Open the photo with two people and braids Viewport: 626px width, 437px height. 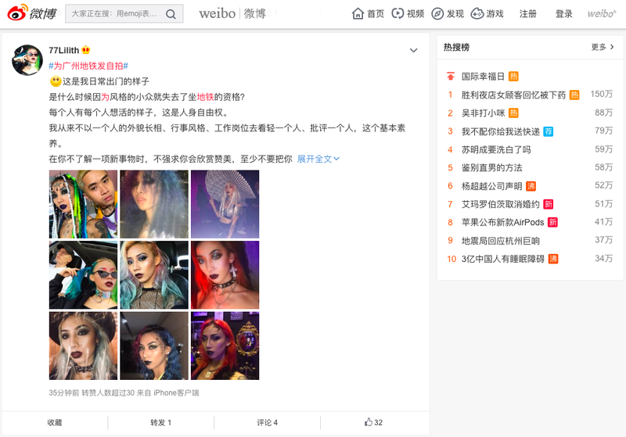pos(84,204)
